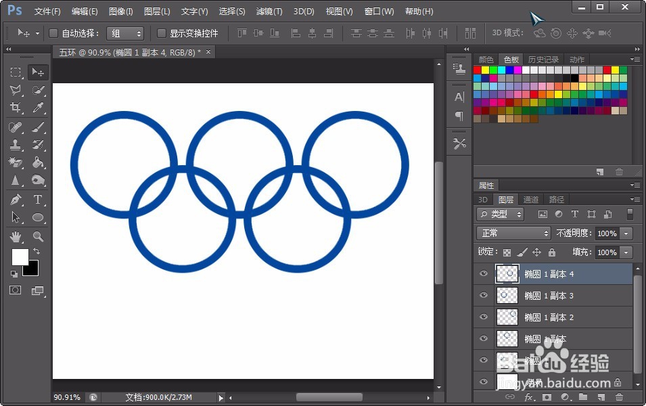This screenshot has width=646, height=406.
Task: Enable the Auto-Select checkbox
Action: 53,33
